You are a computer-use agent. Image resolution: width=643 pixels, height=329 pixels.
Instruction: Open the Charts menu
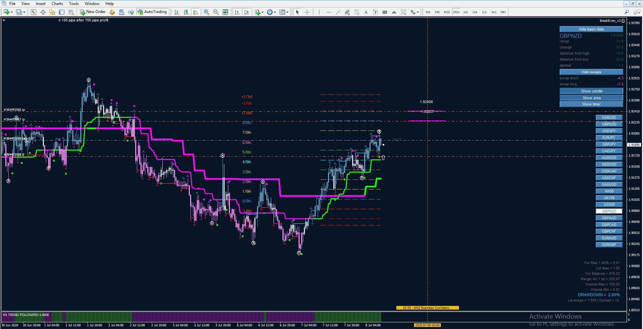[x=57, y=4]
